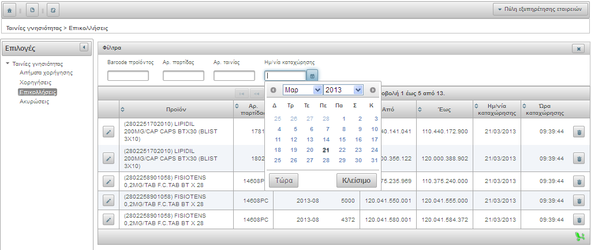The image size is (591, 250).
Task: Delete LIPIDIL row ending 120.000.388.902
Action: tap(578, 158)
